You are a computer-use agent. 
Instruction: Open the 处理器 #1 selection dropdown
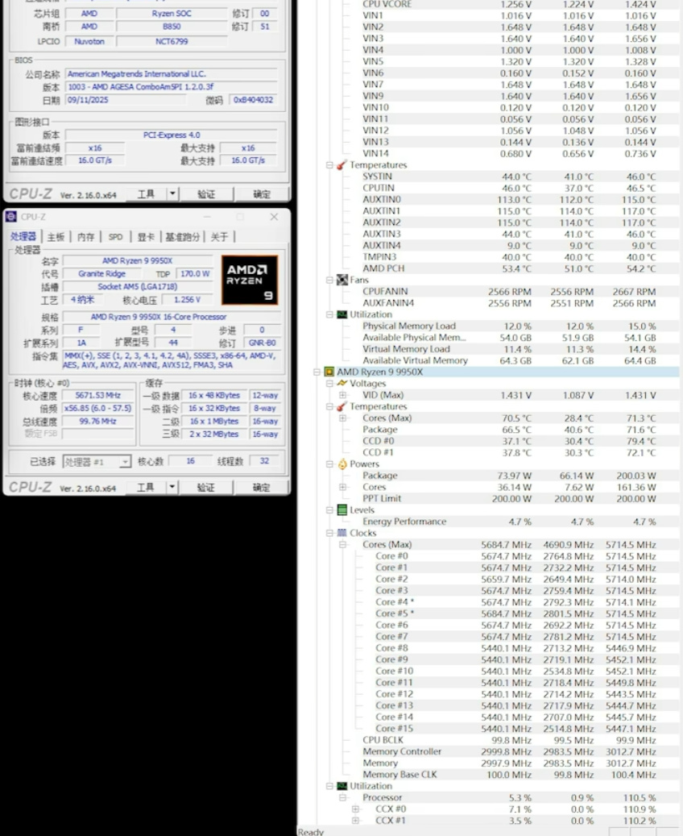pos(125,461)
